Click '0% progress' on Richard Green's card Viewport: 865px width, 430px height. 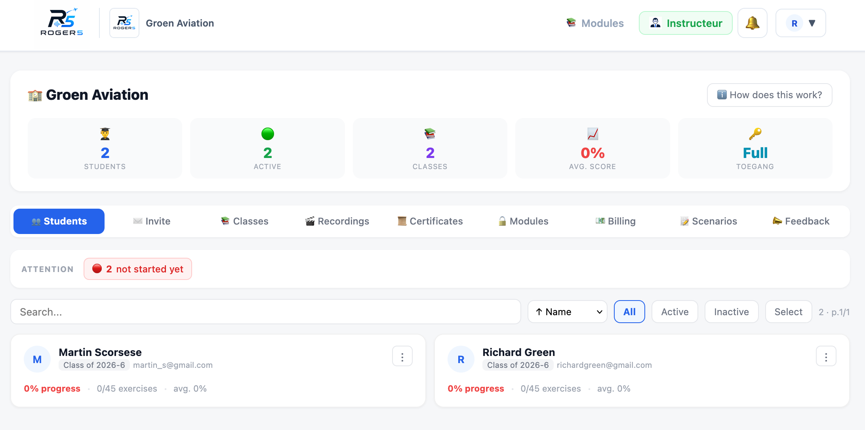476,389
